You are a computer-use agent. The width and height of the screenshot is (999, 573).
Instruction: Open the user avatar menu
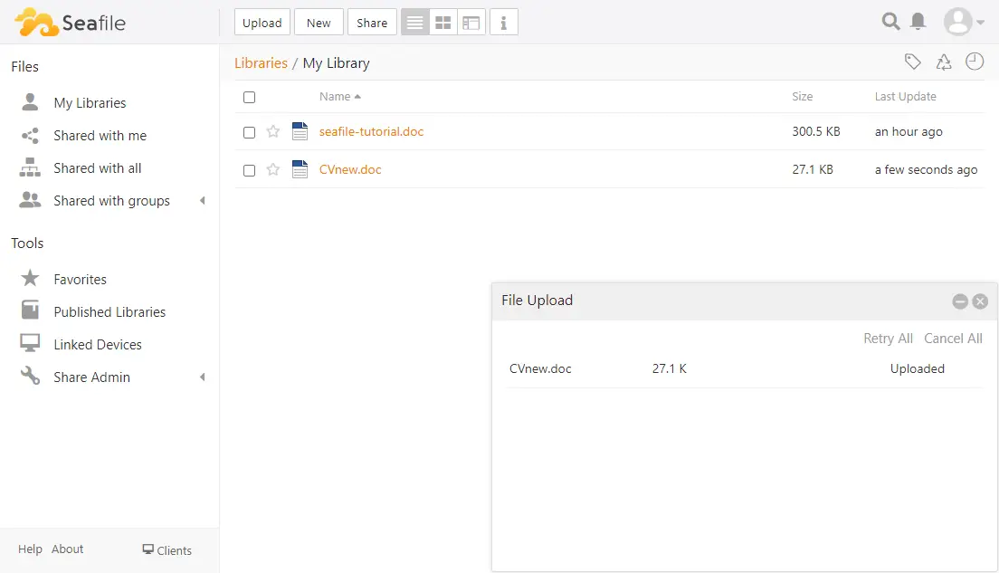point(964,22)
